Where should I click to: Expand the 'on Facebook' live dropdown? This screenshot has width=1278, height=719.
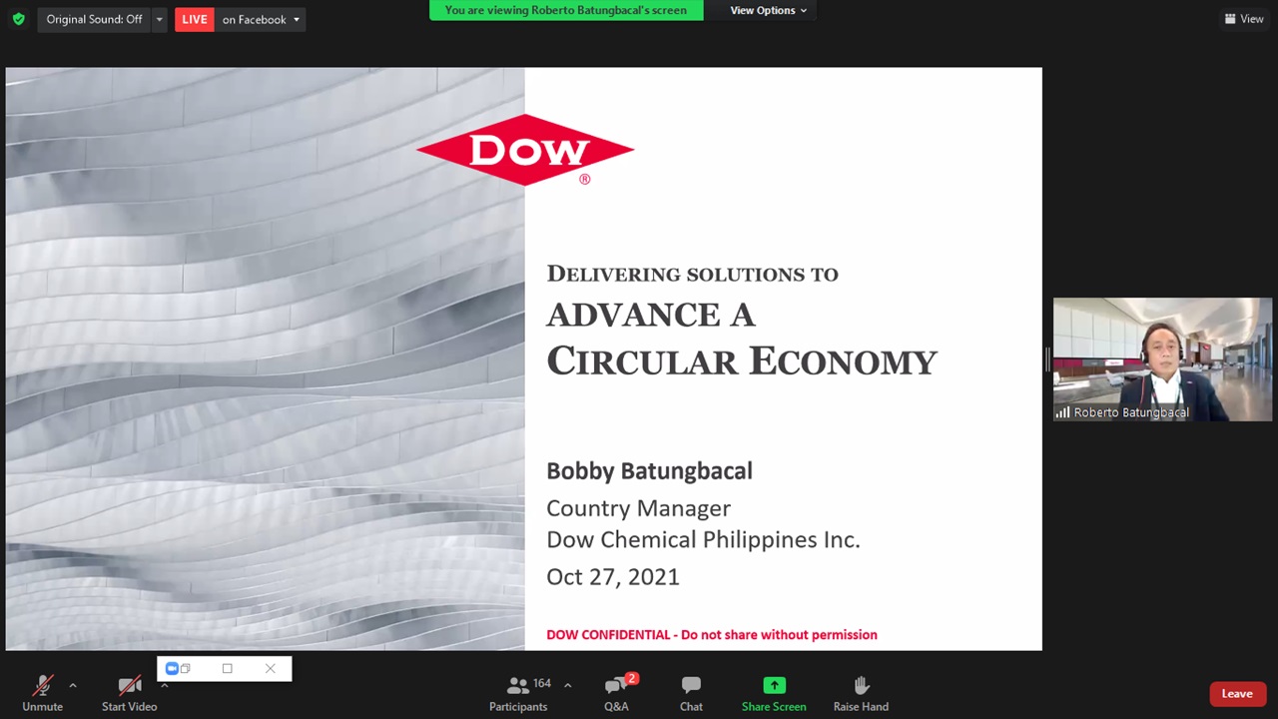pyautogui.click(x=261, y=19)
